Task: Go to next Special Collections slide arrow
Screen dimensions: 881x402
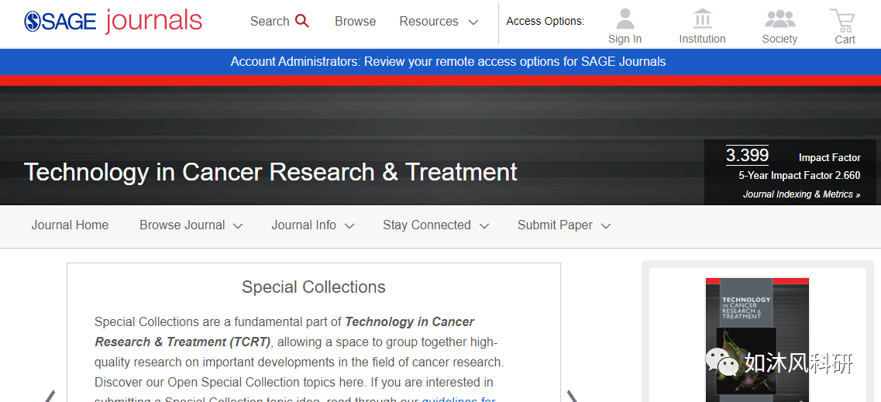Action: click(x=572, y=395)
